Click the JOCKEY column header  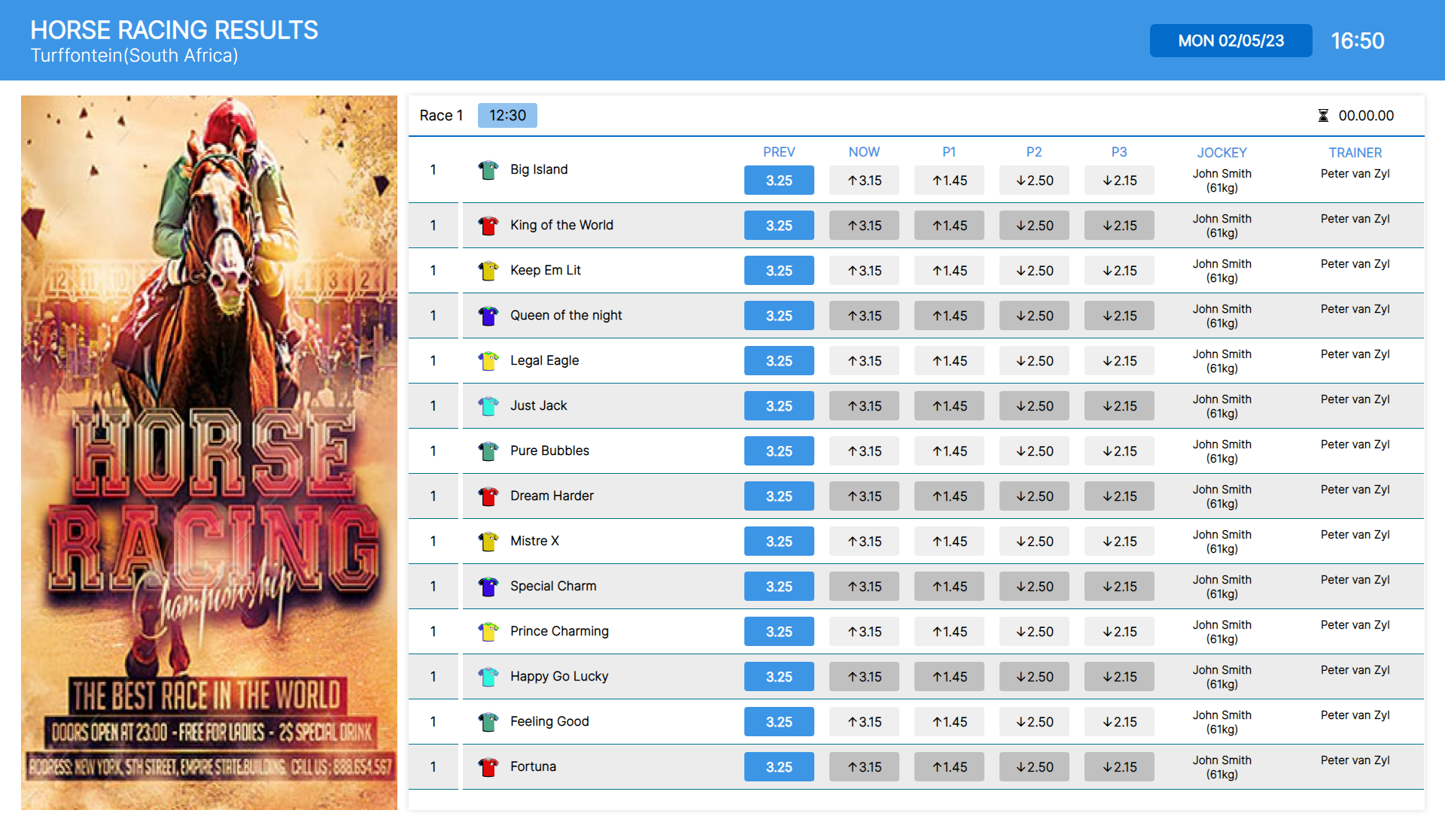point(1221,153)
